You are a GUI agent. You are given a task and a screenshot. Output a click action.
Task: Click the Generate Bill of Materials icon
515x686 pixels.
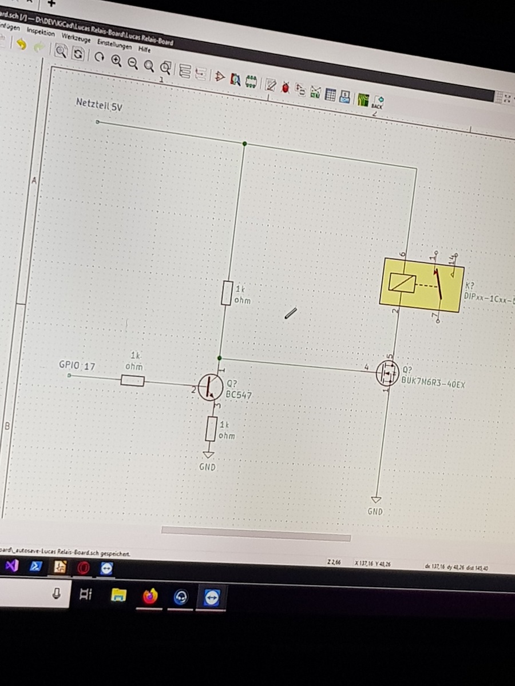(x=344, y=95)
